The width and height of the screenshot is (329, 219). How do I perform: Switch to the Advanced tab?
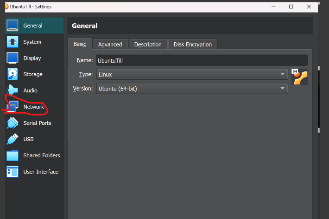[110, 45]
